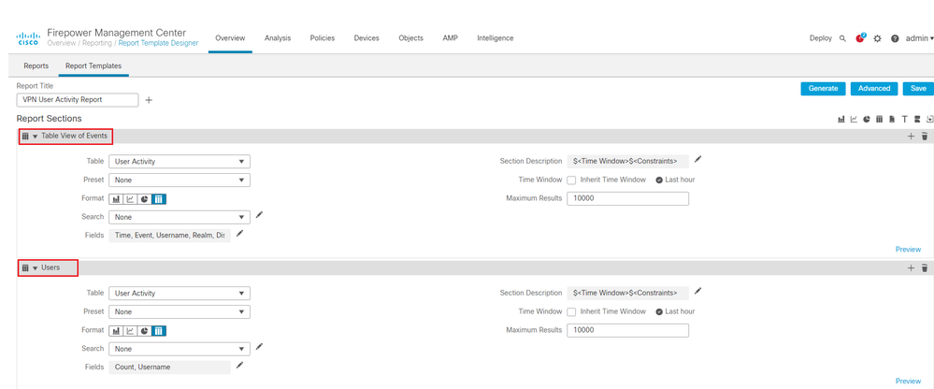This screenshot has height=389, width=934.
Task: Open Preset dropdown in Table View of Events
Action: 180,180
